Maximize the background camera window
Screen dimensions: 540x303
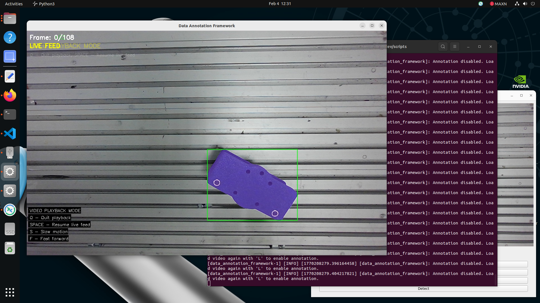click(521, 95)
